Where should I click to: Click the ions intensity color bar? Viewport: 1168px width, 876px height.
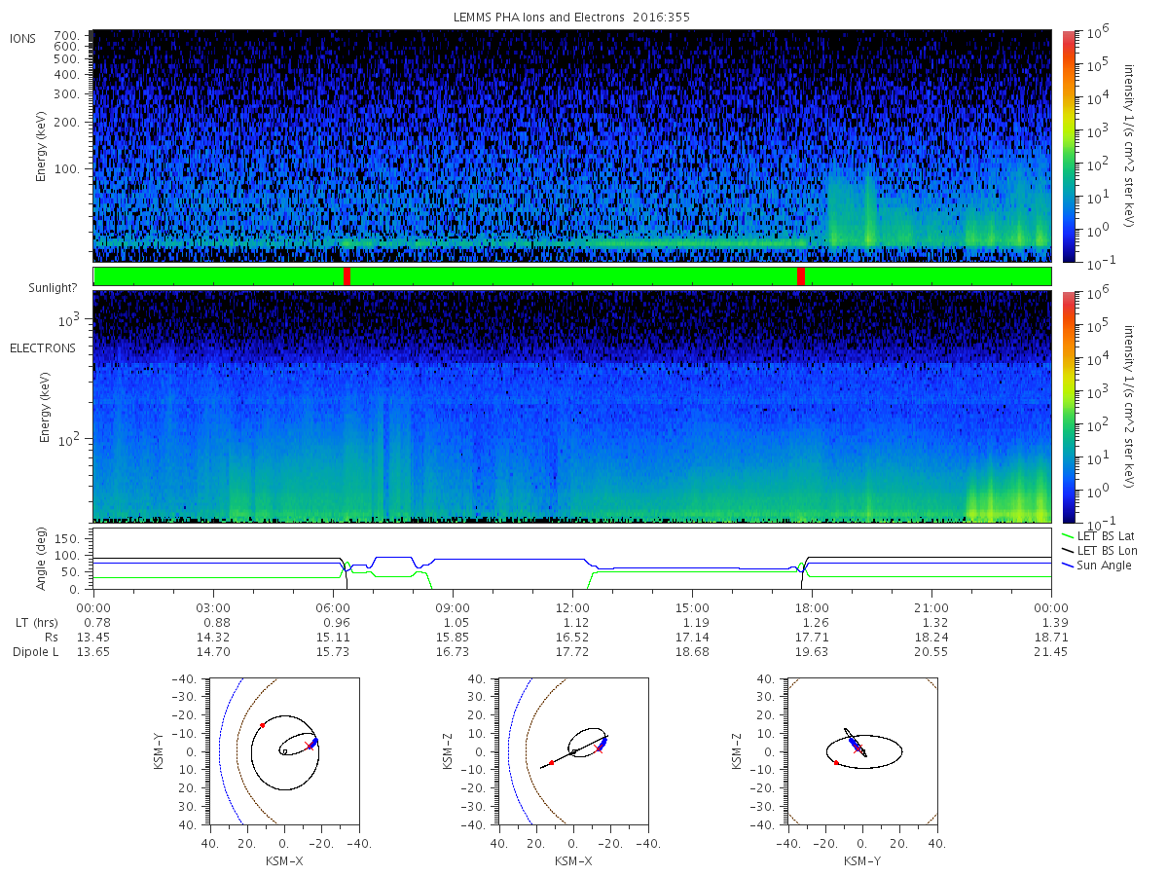(1068, 146)
